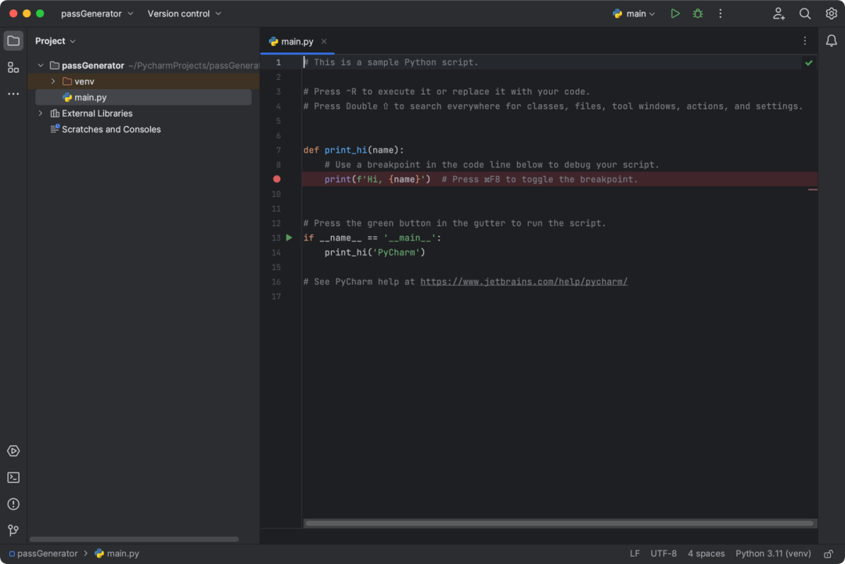This screenshot has height=564, width=845.
Task: Start debugging with the bug icon
Action: 698,13
